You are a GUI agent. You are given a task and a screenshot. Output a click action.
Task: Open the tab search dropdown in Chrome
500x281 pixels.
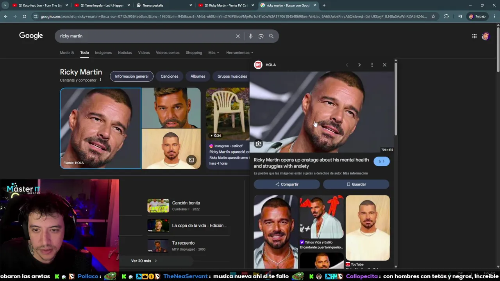pos(5,5)
